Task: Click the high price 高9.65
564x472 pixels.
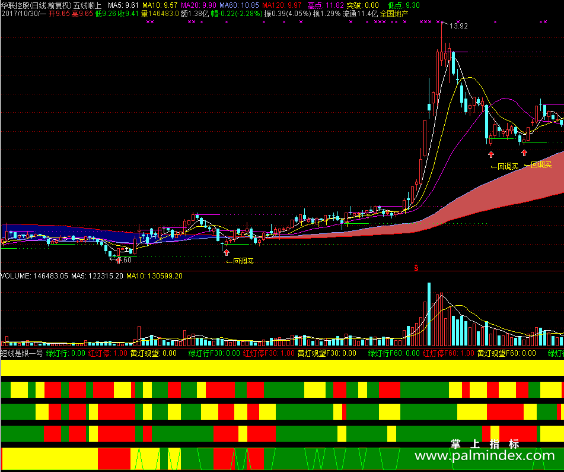Action: [x=82, y=14]
